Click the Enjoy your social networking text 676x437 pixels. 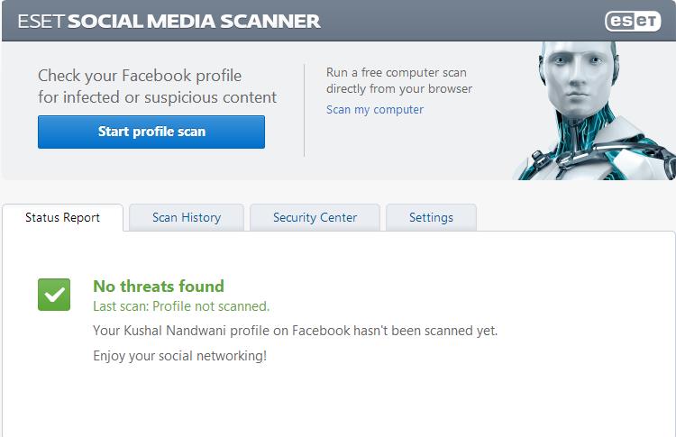click(179, 356)
